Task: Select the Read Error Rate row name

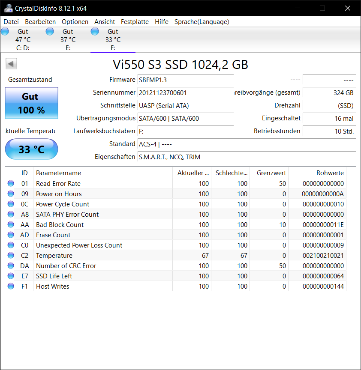Action: point(58,184)
